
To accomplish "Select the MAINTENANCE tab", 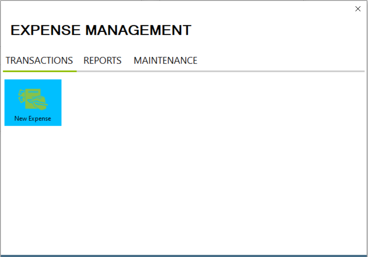I will 165,61.
